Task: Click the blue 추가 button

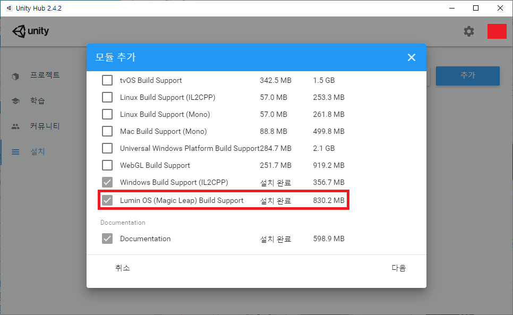Action: pyautogui.click(x=467, y=75)
